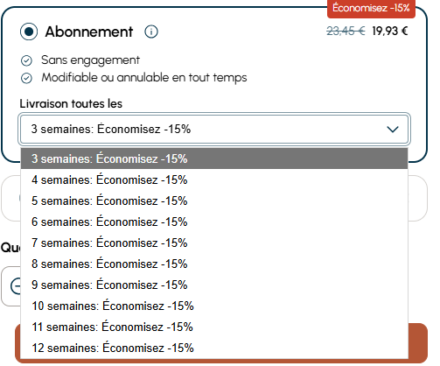
Task: Click the Économisez -15% red badge
Action: [371, 8]
